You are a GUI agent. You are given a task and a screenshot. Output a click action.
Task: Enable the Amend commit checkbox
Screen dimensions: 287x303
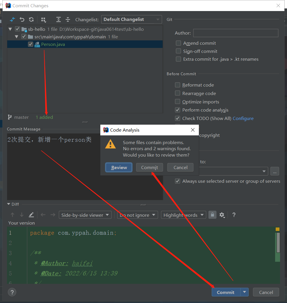point(179,43)
